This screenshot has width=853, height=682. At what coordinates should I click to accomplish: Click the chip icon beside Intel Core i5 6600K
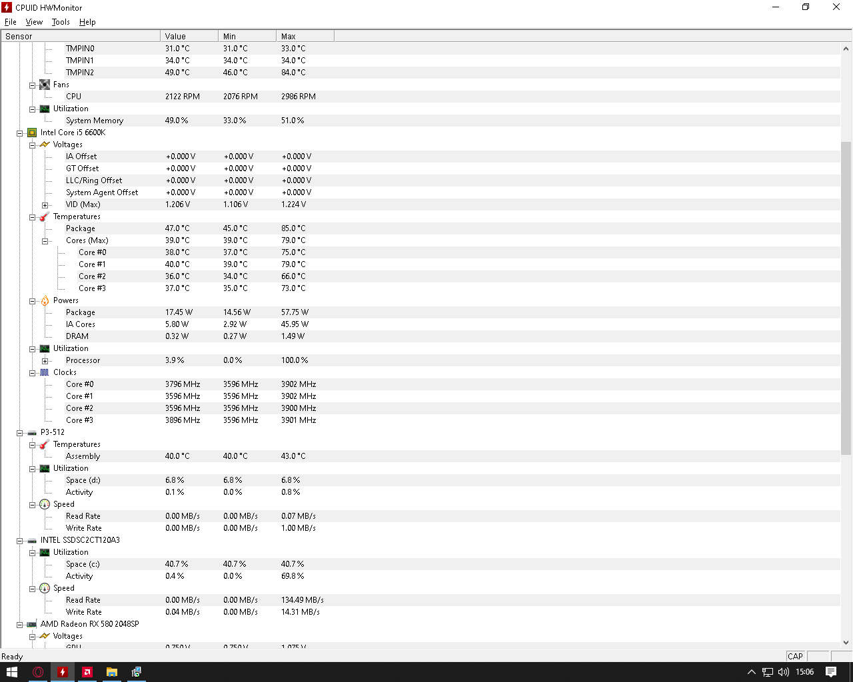(32, 133)
